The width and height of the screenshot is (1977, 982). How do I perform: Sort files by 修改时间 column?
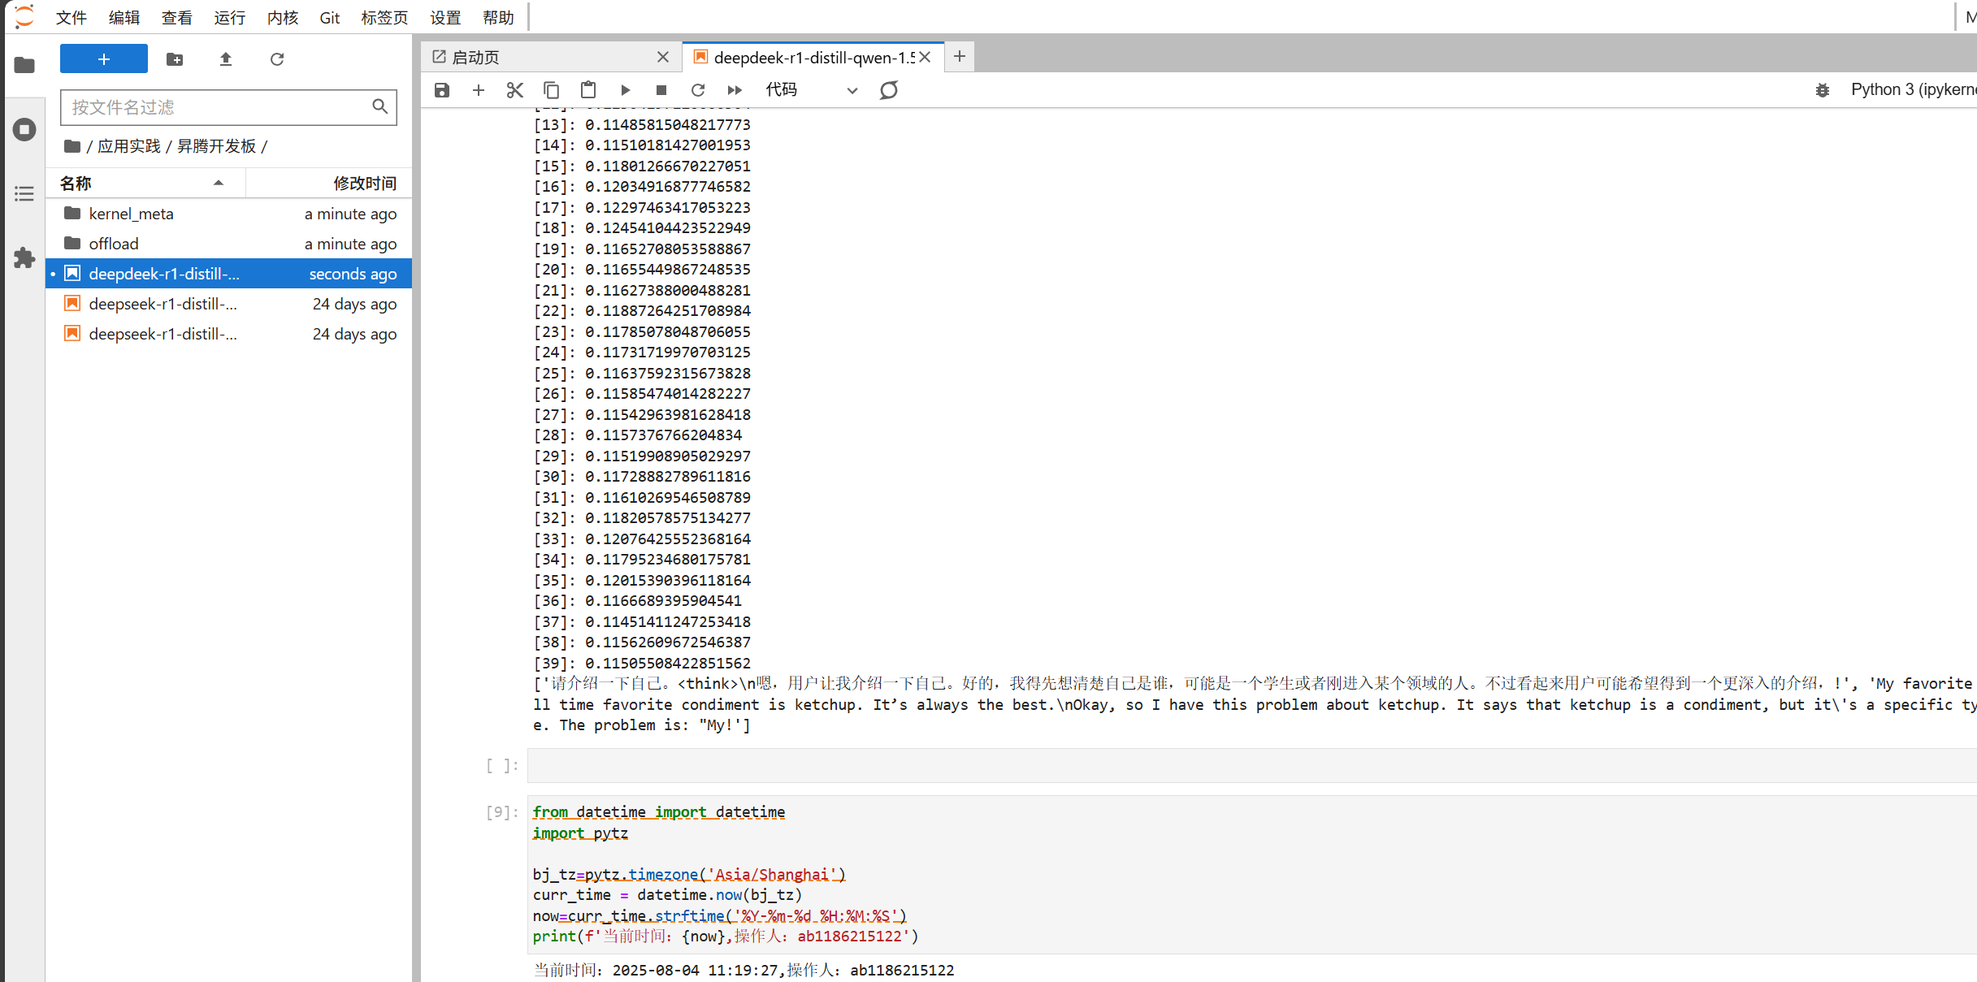click(364, 184)
